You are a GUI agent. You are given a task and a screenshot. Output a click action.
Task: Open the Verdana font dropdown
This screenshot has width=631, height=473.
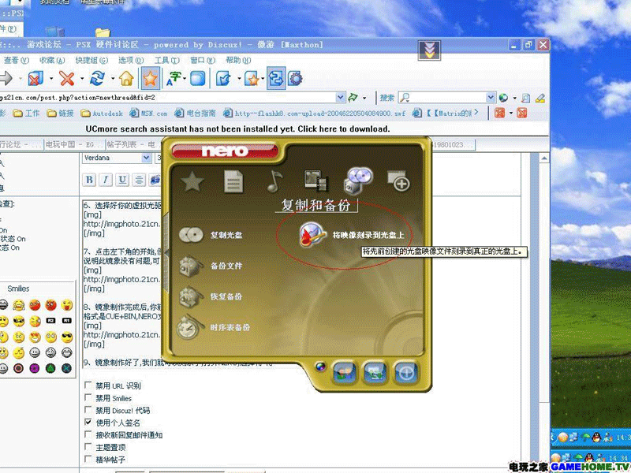[x=147, y=158]
